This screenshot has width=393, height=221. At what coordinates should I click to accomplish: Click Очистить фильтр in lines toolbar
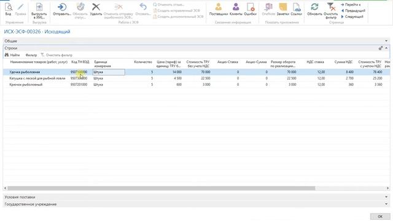pyautogui.click(x=56, y=55)
